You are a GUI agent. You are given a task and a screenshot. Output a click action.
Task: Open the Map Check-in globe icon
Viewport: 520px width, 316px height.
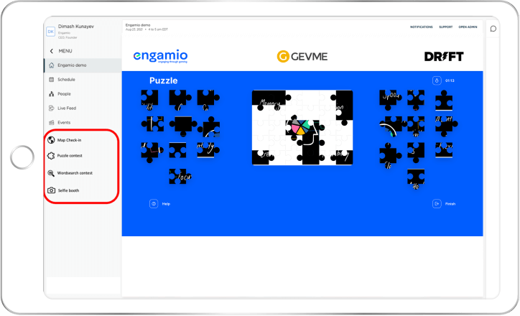51,140
